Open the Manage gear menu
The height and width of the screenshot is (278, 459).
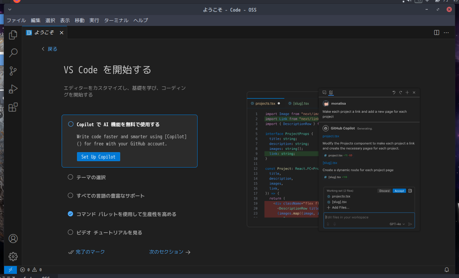pos(13,256)
